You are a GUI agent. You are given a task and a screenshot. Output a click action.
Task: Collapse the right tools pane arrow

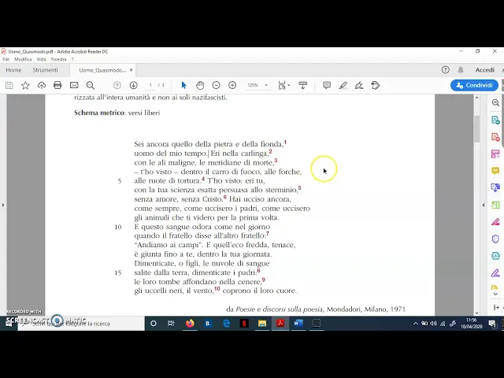[x=484, y=205]
